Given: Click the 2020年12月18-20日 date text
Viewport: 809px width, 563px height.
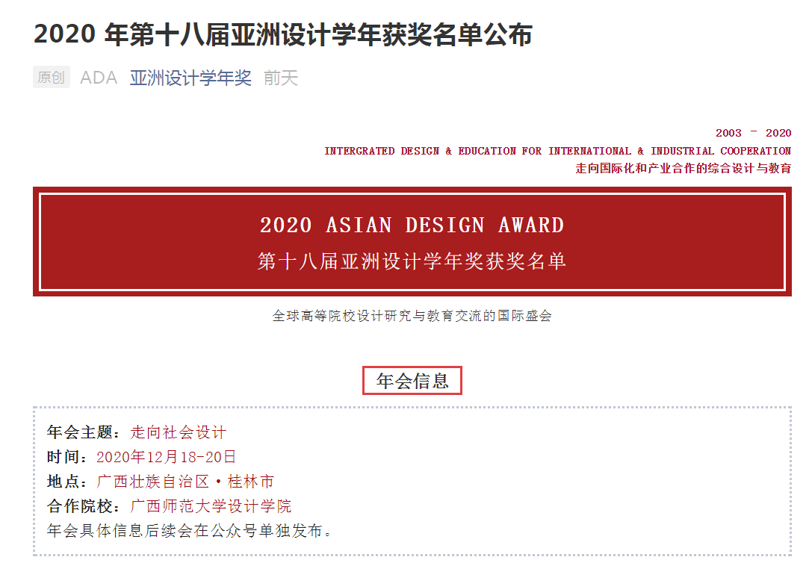Looking at the screenshot, I should tap(166, 456).
